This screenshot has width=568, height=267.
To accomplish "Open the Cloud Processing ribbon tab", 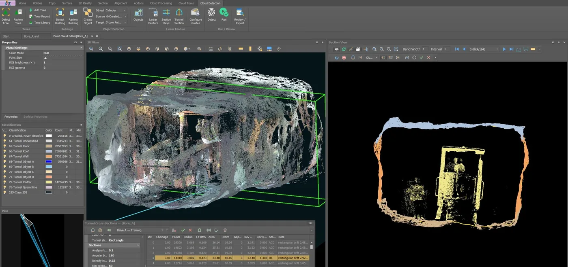I will click(x=161, y=3).
